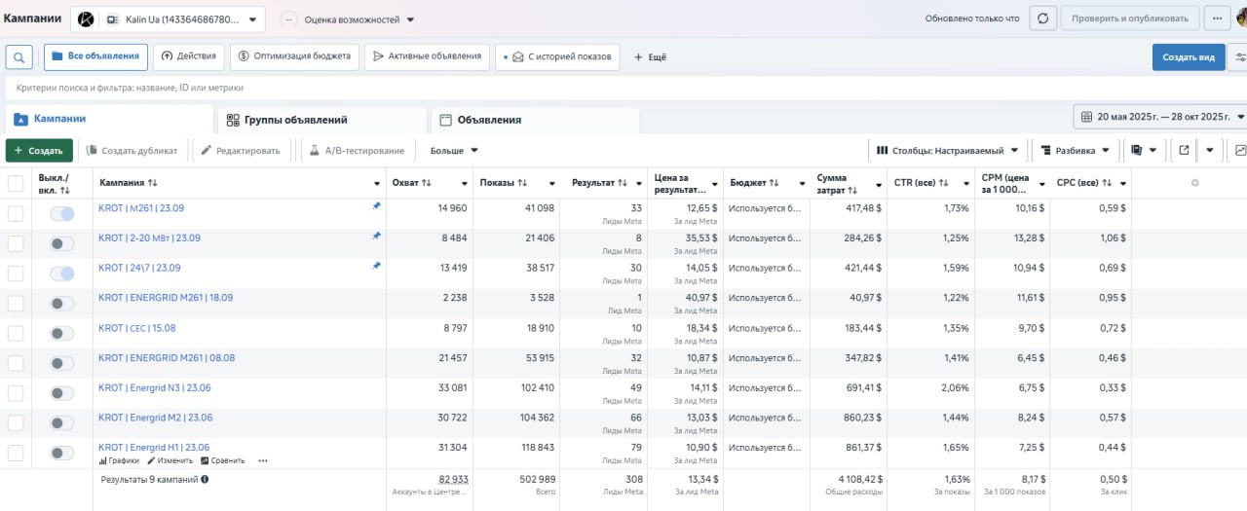Tick the checkbox for KROT | 24\7 | 23.09
The image size is (1247, 511).
pos(16,274)
